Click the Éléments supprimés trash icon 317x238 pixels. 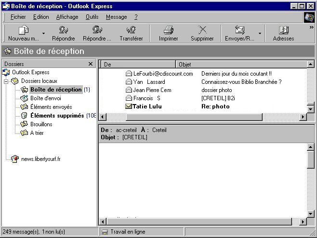[24, 116]
